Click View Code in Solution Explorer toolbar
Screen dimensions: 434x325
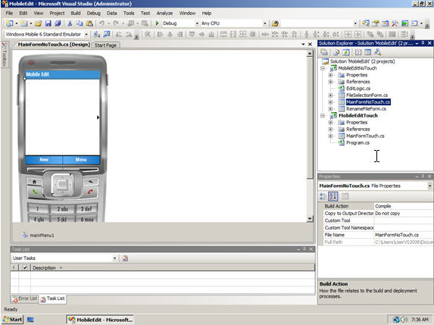(x=358, y=52)
